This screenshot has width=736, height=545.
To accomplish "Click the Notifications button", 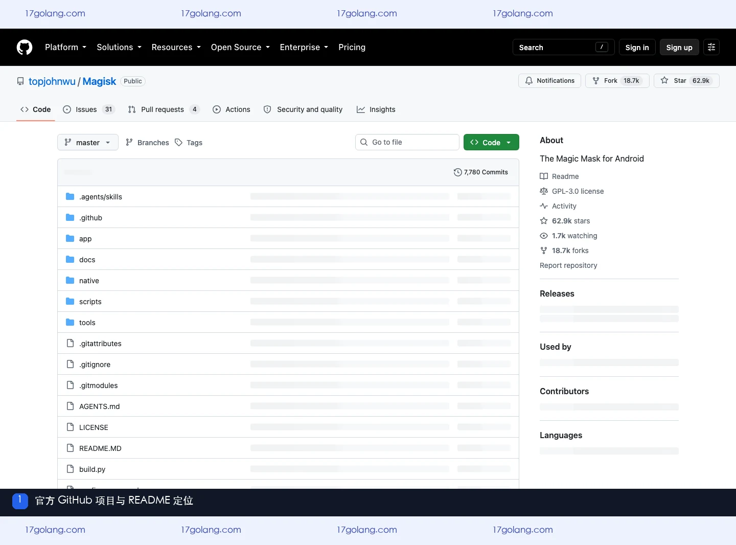I will (549, 81).
